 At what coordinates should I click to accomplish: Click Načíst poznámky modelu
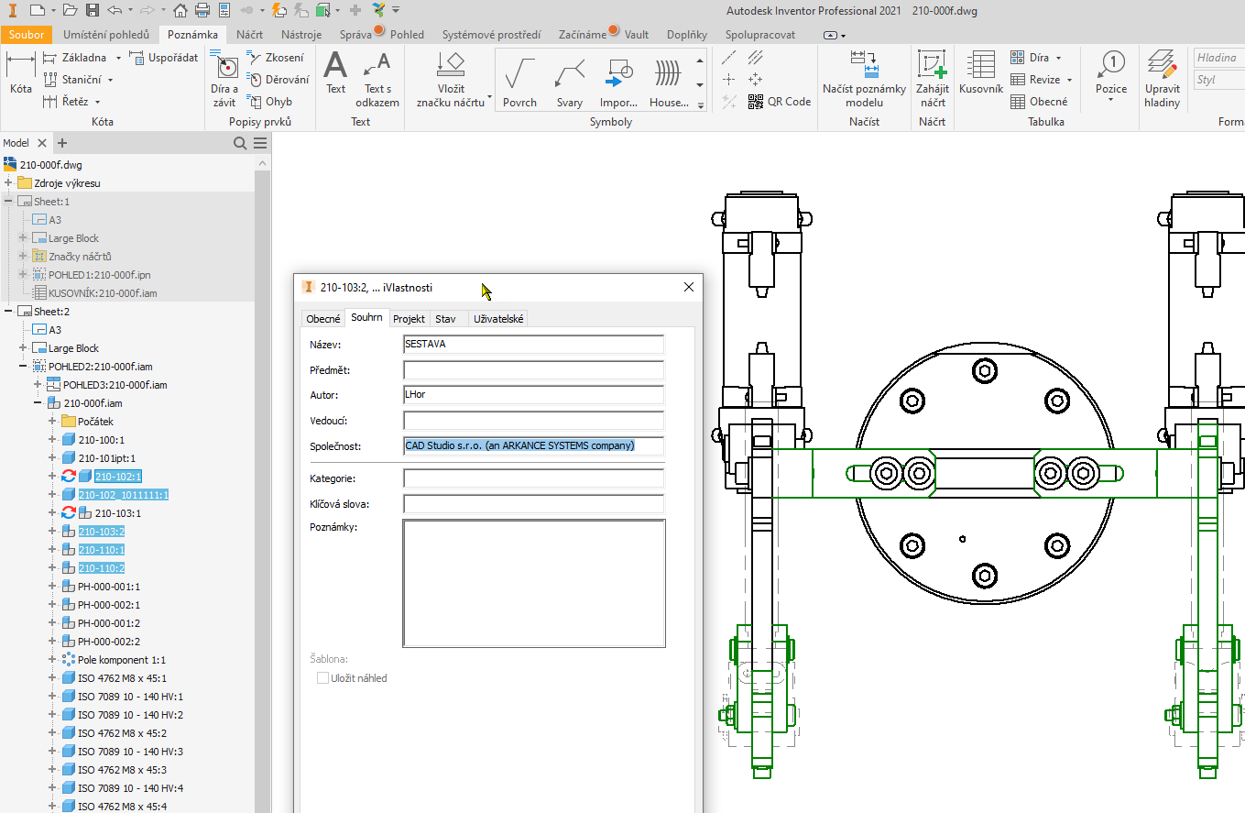coord(864,86)
